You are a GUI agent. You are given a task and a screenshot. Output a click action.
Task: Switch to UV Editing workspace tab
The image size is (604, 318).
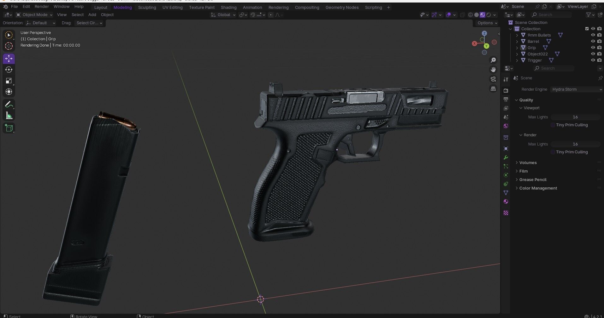[172, 7]
